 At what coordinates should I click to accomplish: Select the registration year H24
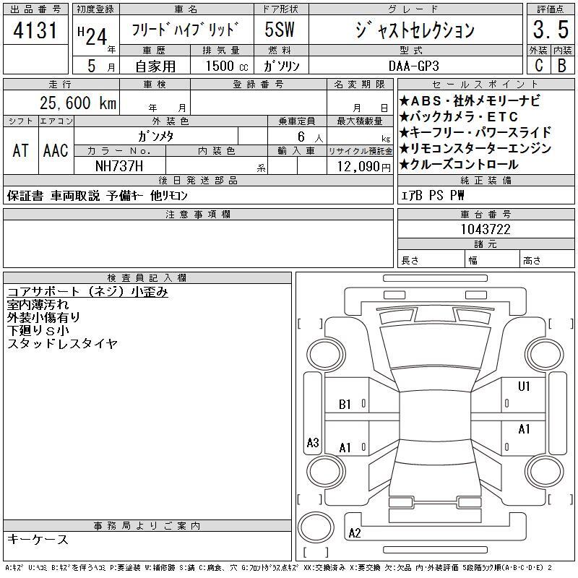(x=92, y=36)
